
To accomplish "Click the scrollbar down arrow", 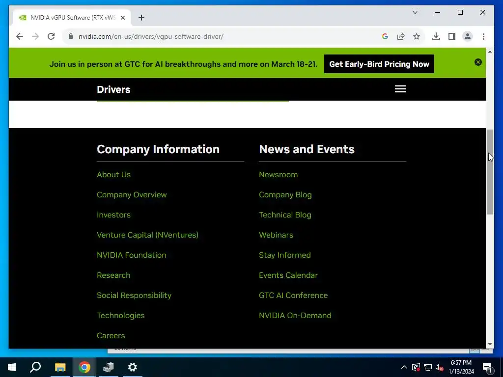I will click(490, 344).
